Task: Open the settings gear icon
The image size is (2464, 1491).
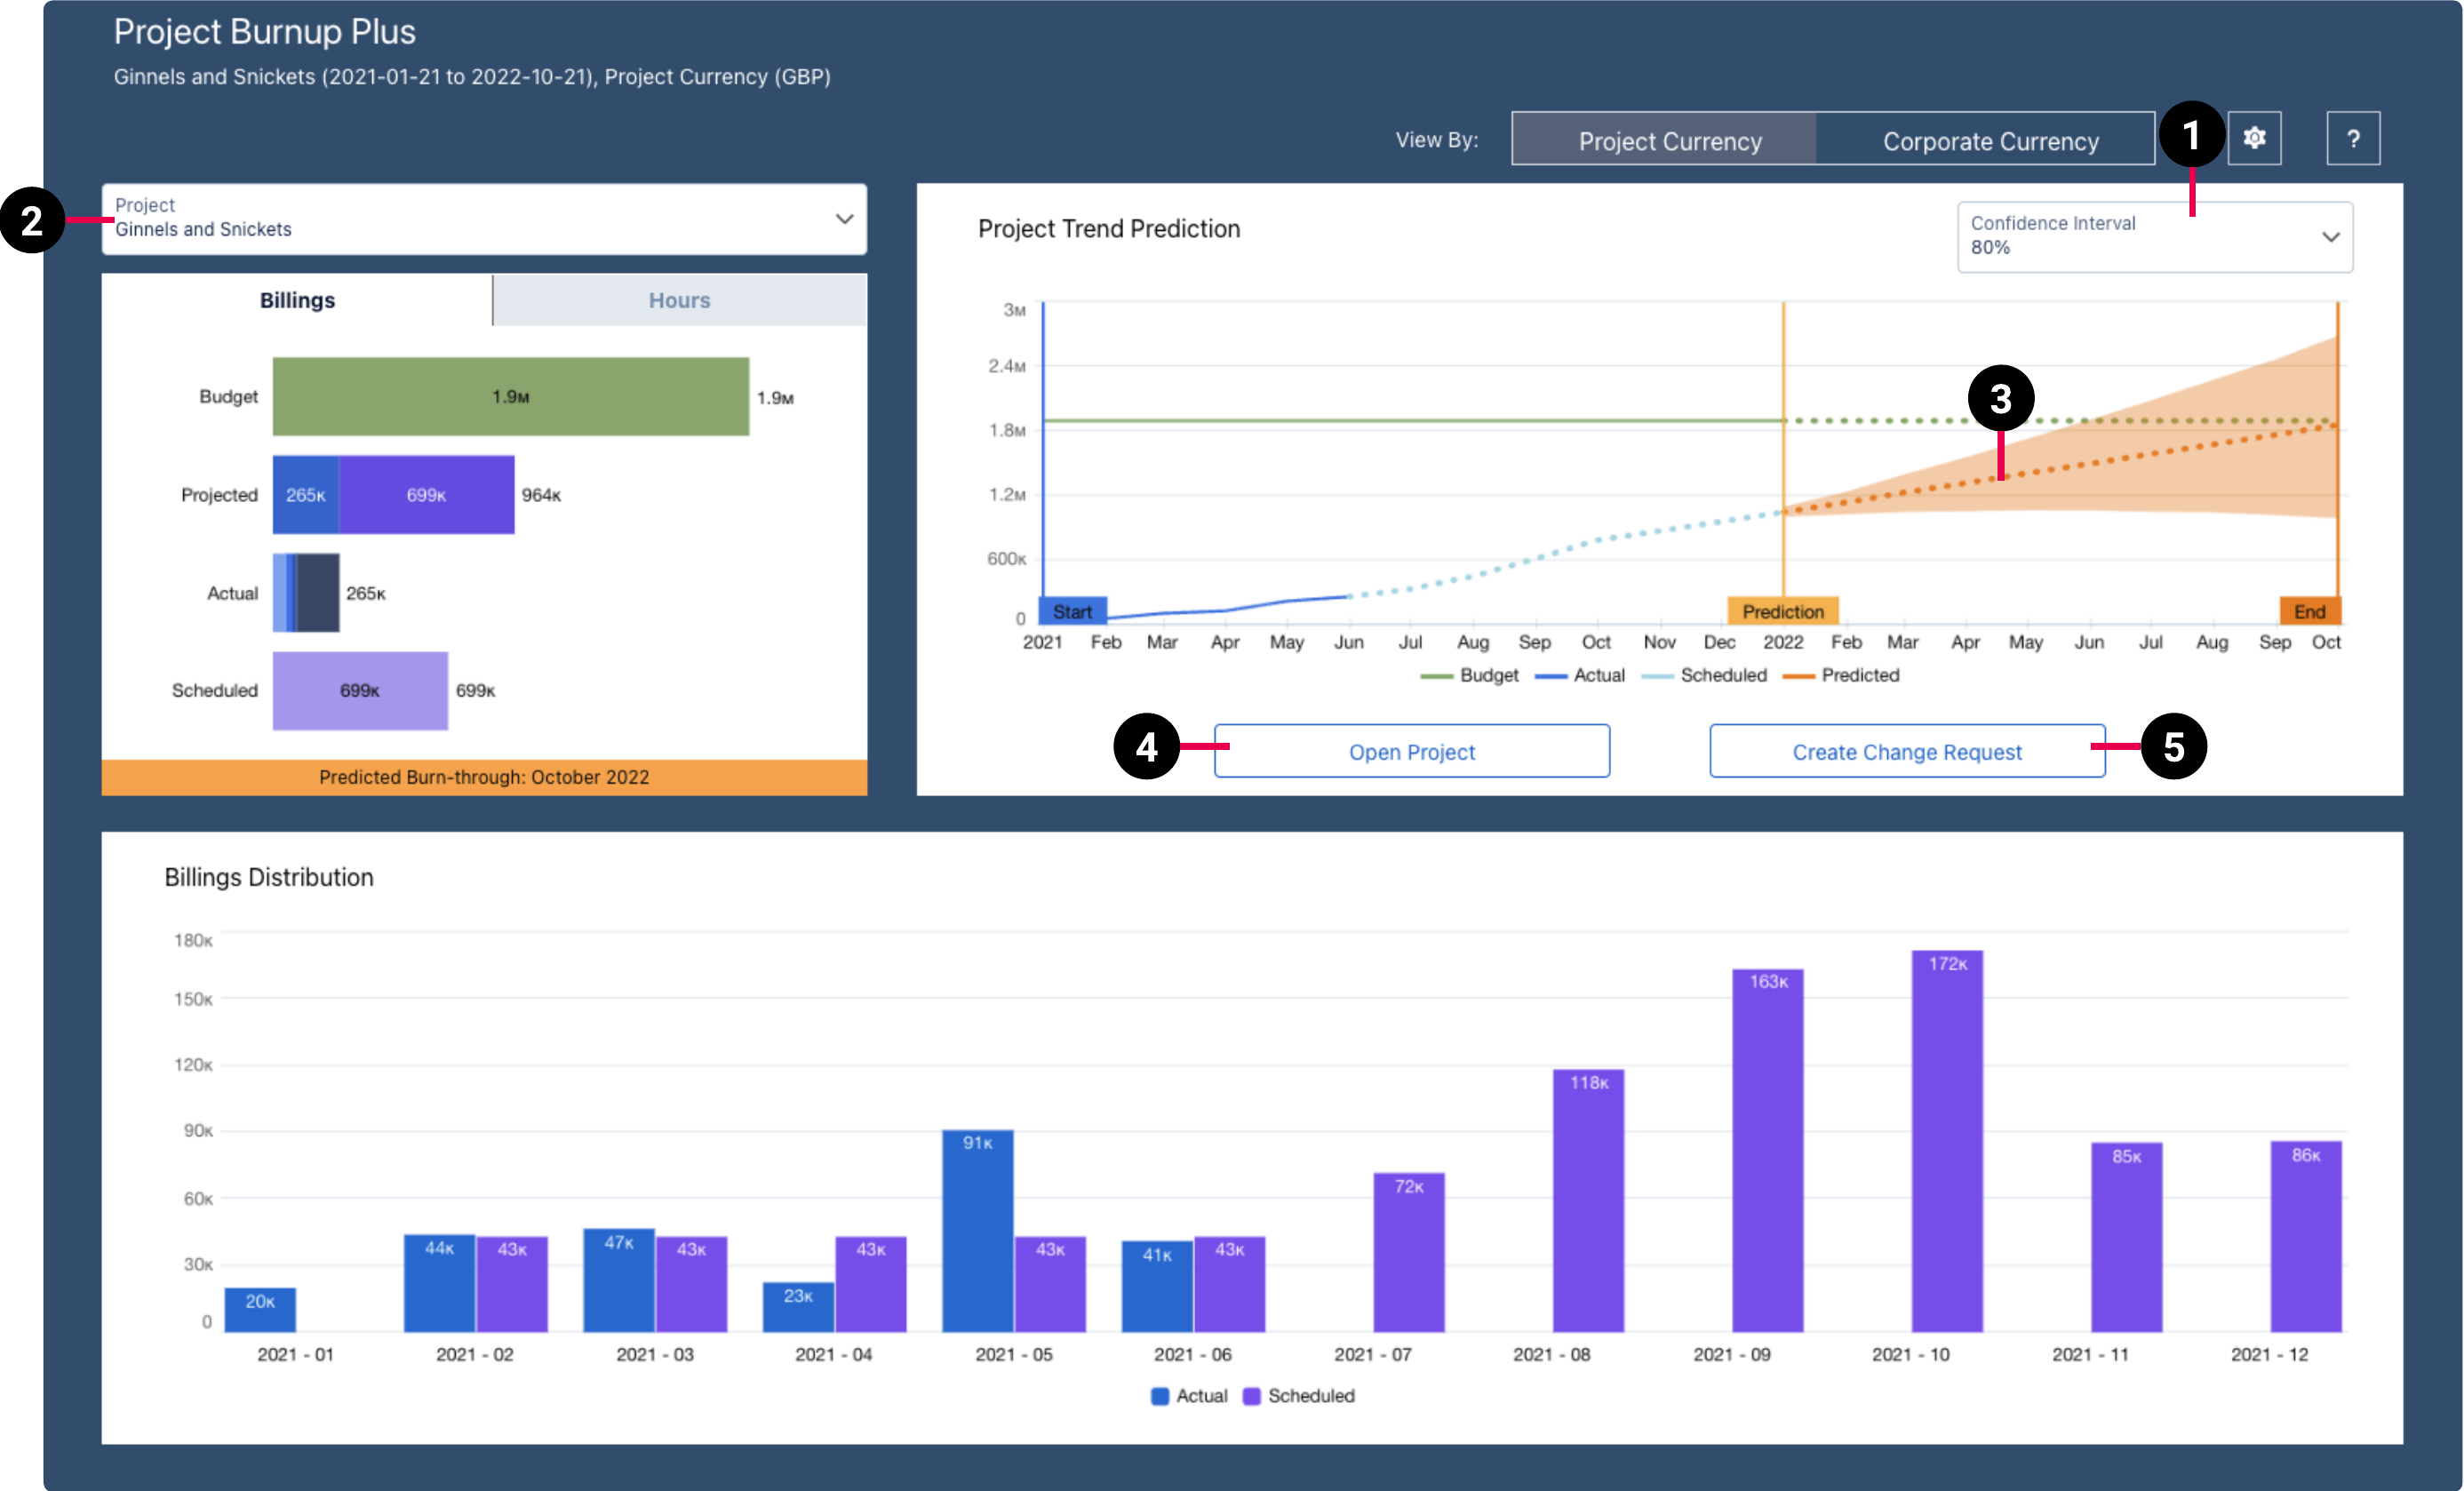Action: (x=2255, y=137)
